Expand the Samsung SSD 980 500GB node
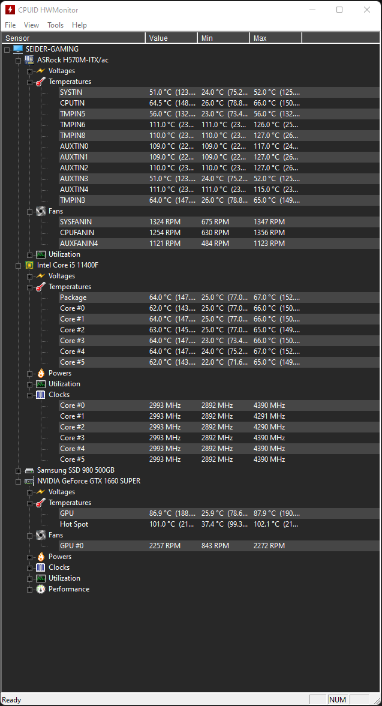 point(18,470)
